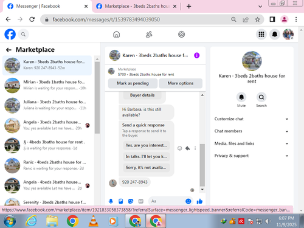Image resolution: width=304 pixels, height=228 pixels.
Task: Open account profile picture menu
Action: click(x=288, y=34)
